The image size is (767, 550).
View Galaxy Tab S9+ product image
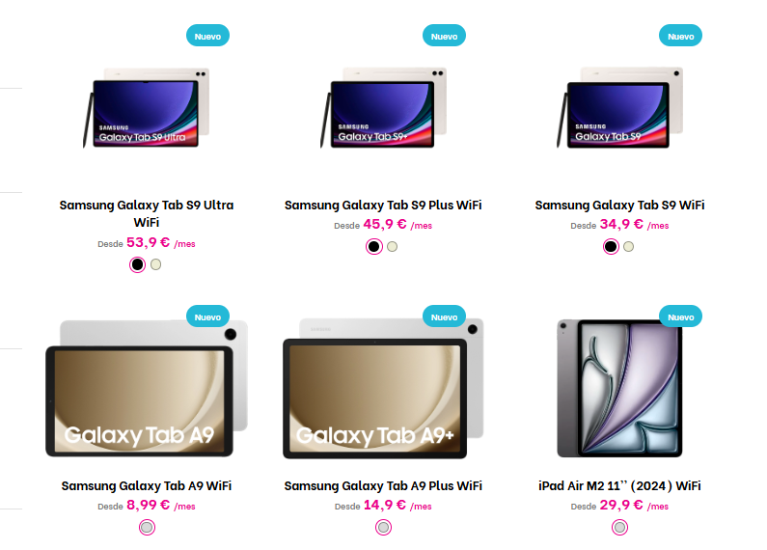(x=383, y=108)
